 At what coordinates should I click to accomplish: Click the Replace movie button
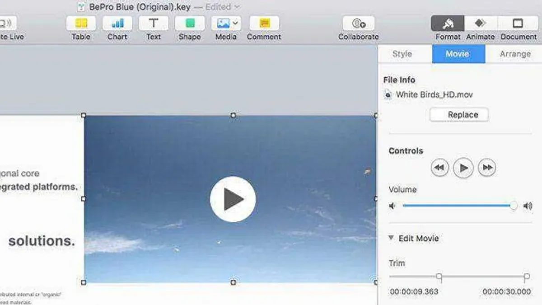tap(459, 115)
